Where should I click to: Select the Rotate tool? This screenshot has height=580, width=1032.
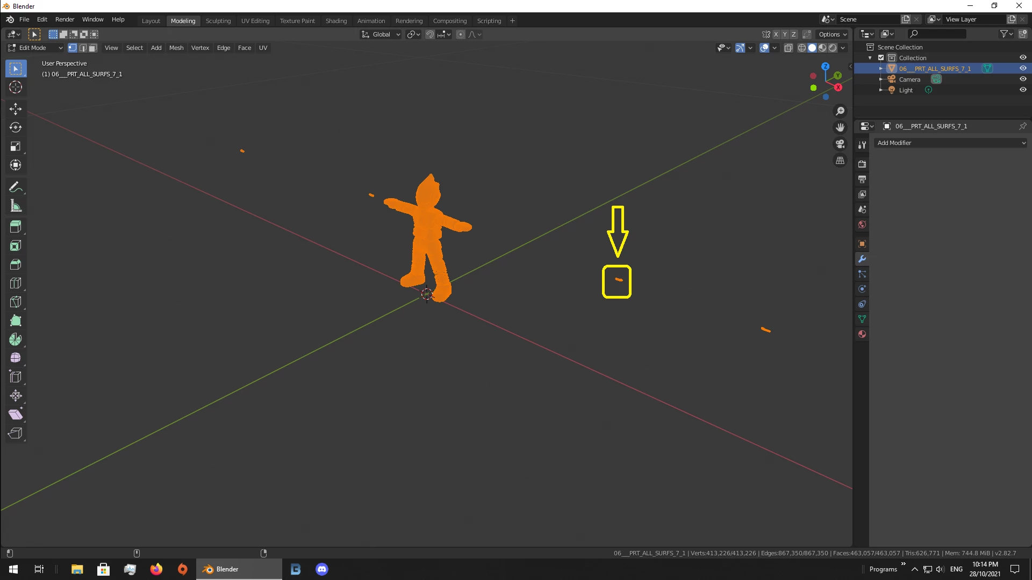[15, 128]
